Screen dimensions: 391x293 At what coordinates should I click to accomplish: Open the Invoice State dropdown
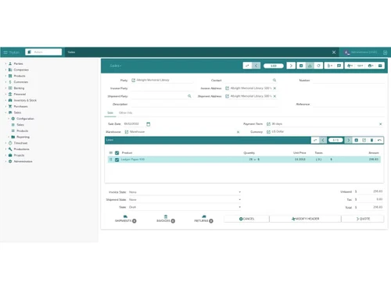185,192
